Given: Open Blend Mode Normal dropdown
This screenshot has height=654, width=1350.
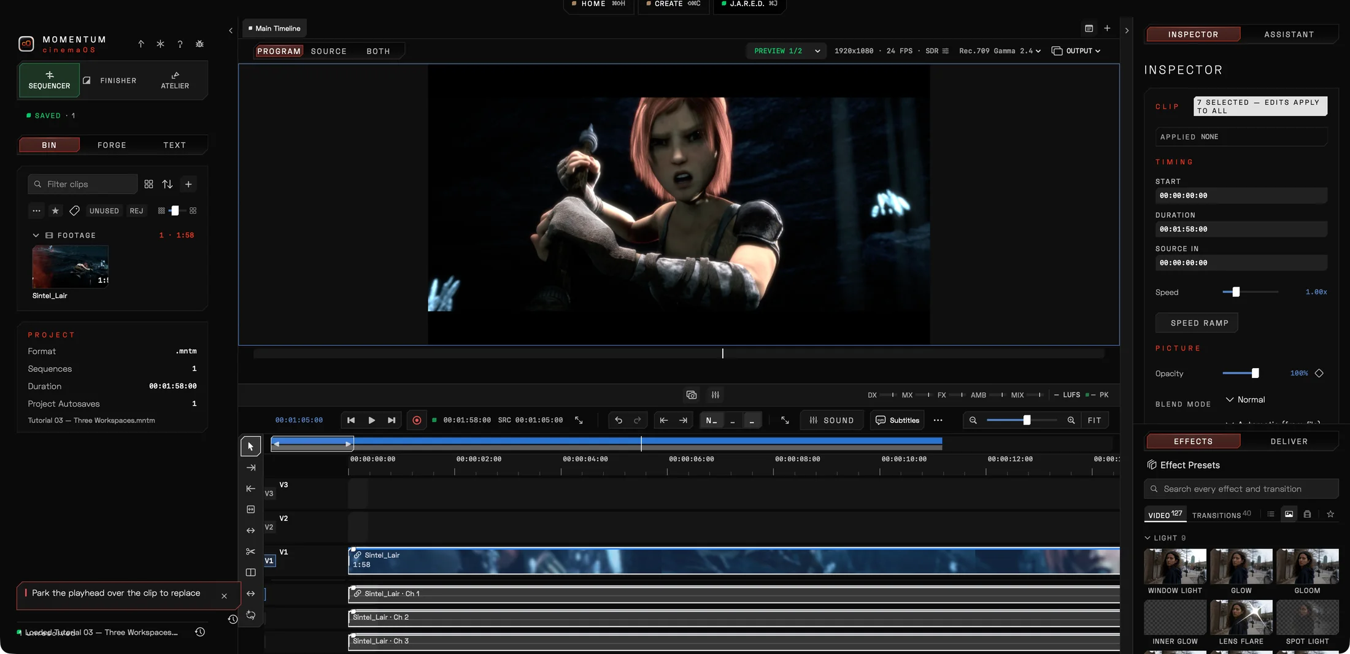Looking at the screenshot, I should [1245, 399].
